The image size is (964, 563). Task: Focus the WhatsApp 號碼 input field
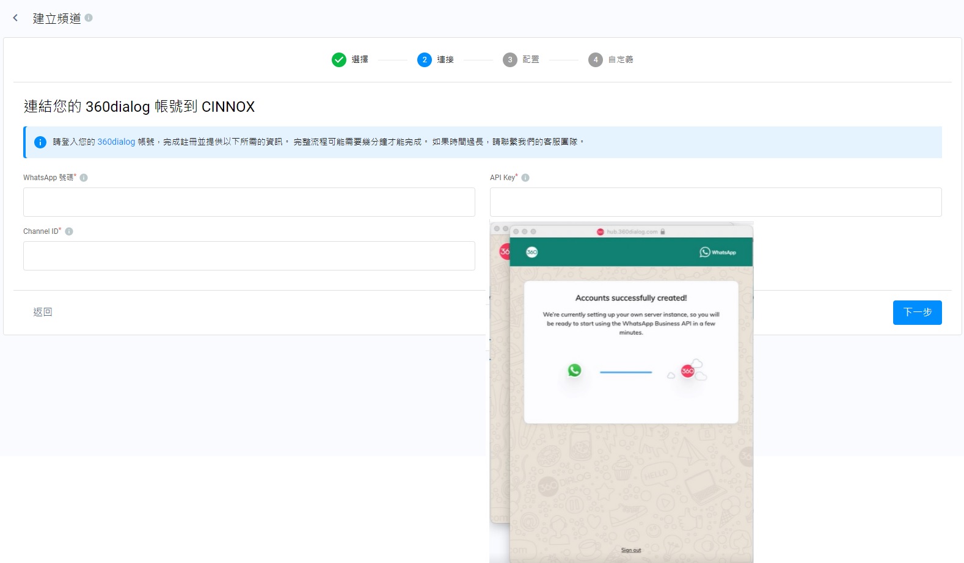tap(249, 202)
